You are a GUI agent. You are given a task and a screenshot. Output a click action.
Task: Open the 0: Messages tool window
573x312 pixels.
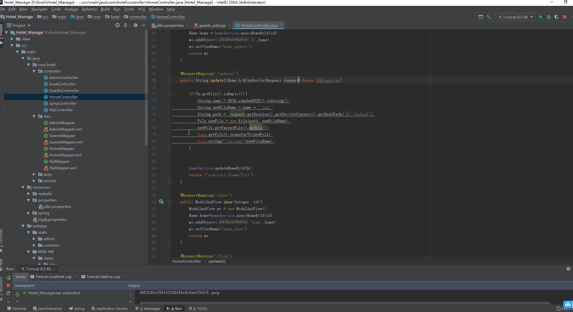tap(148, 309)
